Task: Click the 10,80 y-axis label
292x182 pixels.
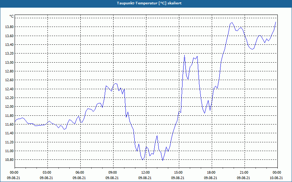Action: [10, 160]
